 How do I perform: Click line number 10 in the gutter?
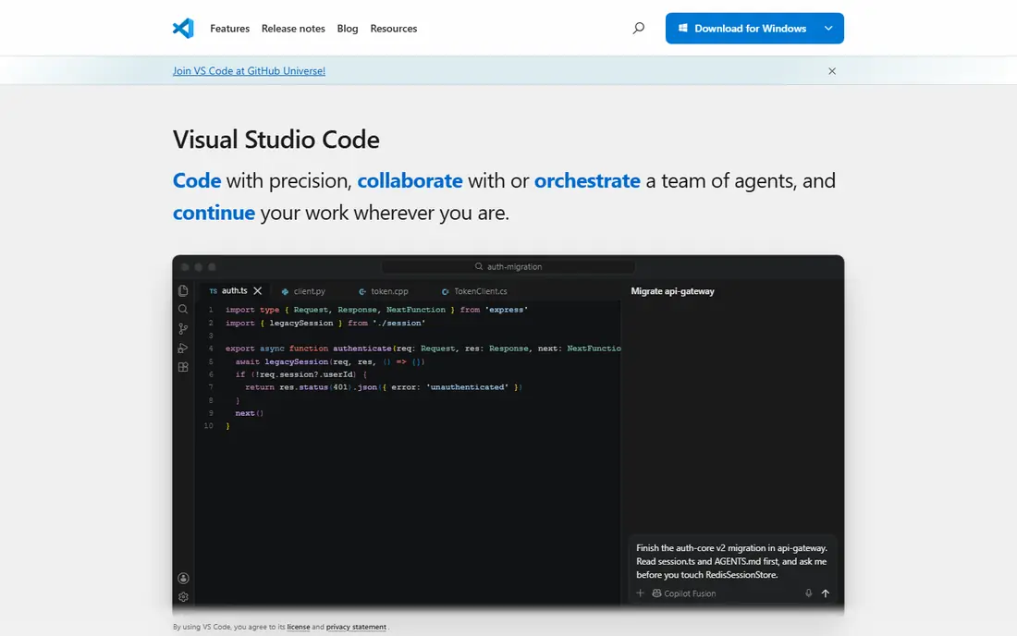pyautogui.click(x=208, y=426)
